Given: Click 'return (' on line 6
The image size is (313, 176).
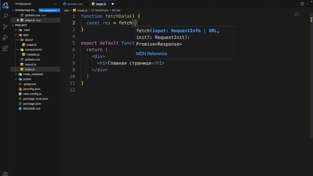Looking at the screenshot, I should click(x=97, y=50).
